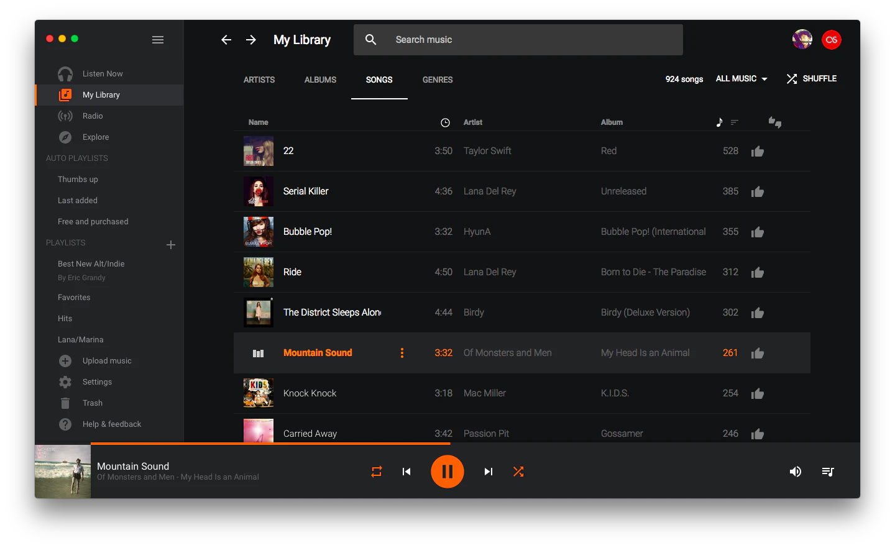Open artist Of Monsters and Men in row
The width and height of the screenshot is (895, 548).
pos(508,353)
